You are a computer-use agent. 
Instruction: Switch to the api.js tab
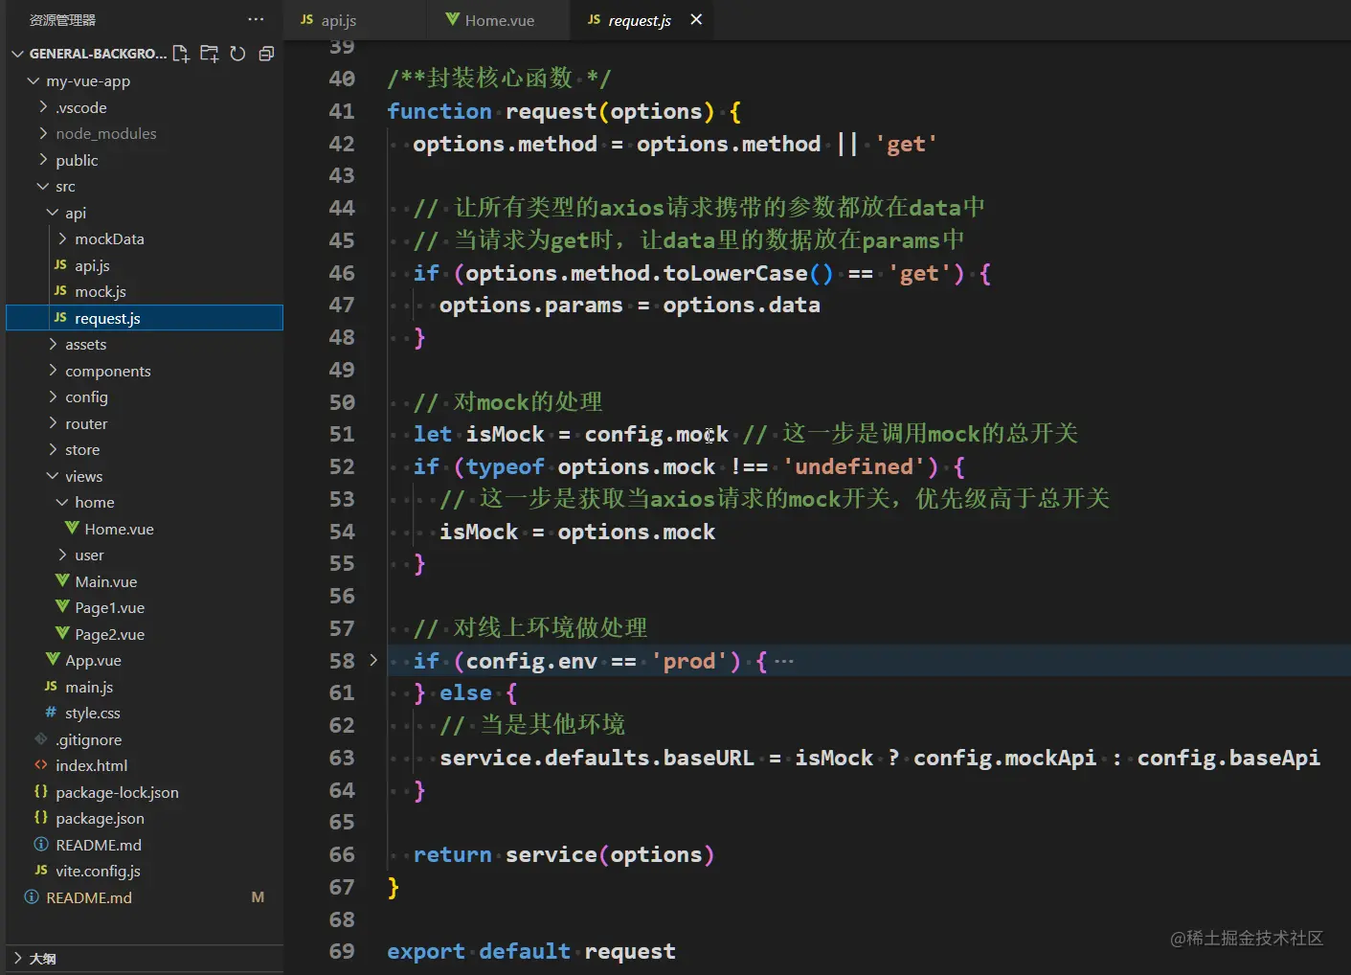coord(338,20)
